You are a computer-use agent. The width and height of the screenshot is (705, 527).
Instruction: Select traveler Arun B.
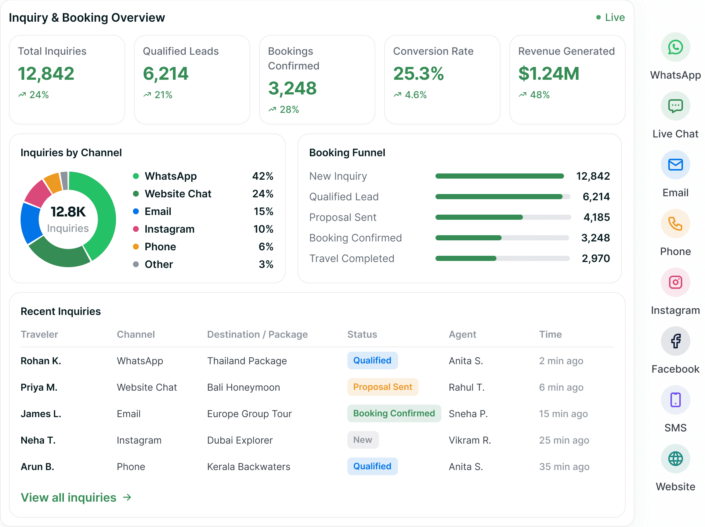point(37,467)
